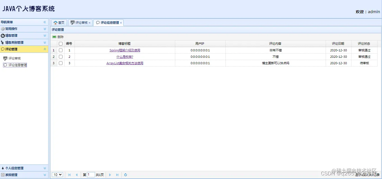Check the row 3 ArrayList checkbox
The width and height of the screenshot is (382, 179).
point(61,63)
